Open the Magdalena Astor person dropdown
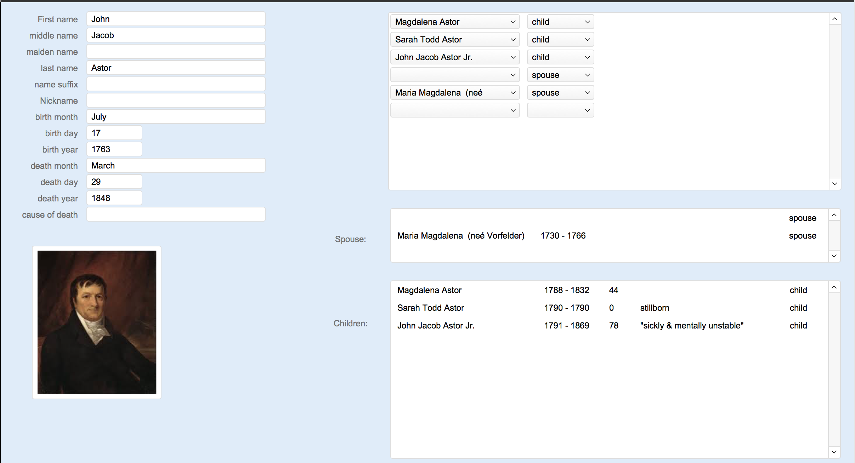Image resolution: width=855 pixels, height=463 pixels. [x=455, y=22]
